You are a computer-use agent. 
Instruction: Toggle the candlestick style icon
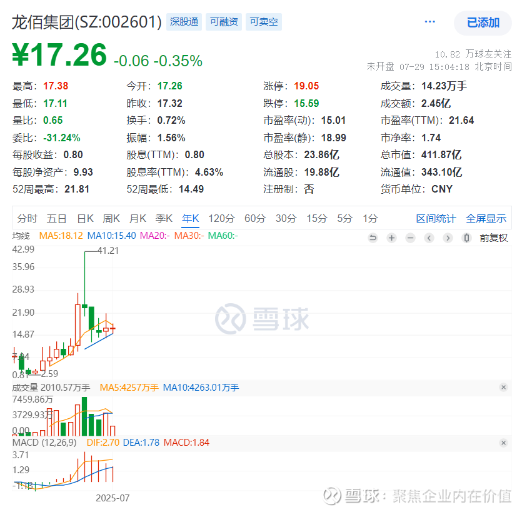tap(466, 238)
